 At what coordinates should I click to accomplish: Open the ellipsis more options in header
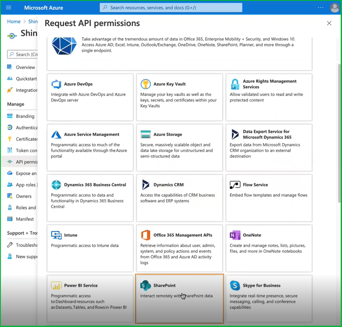click(321, 8)
